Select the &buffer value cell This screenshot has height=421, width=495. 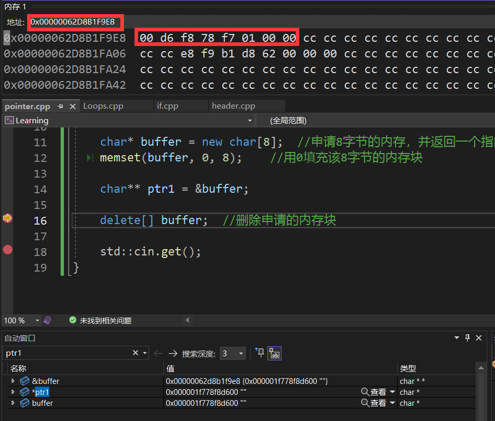tap(247, 381)
